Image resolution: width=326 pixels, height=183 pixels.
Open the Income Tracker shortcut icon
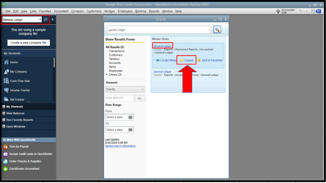(x=6, y=90)
